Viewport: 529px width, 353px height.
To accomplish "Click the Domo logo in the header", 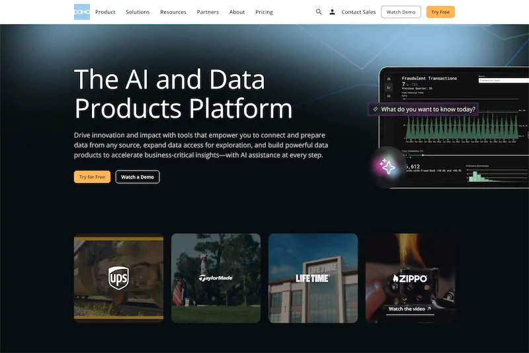I will click(82, 12).
